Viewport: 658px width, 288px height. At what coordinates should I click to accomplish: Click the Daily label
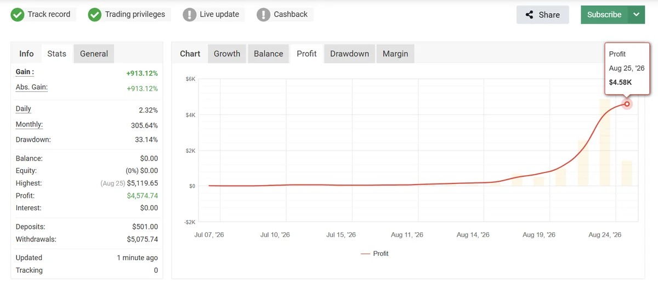pyautogui.click(x=24, y=109)
